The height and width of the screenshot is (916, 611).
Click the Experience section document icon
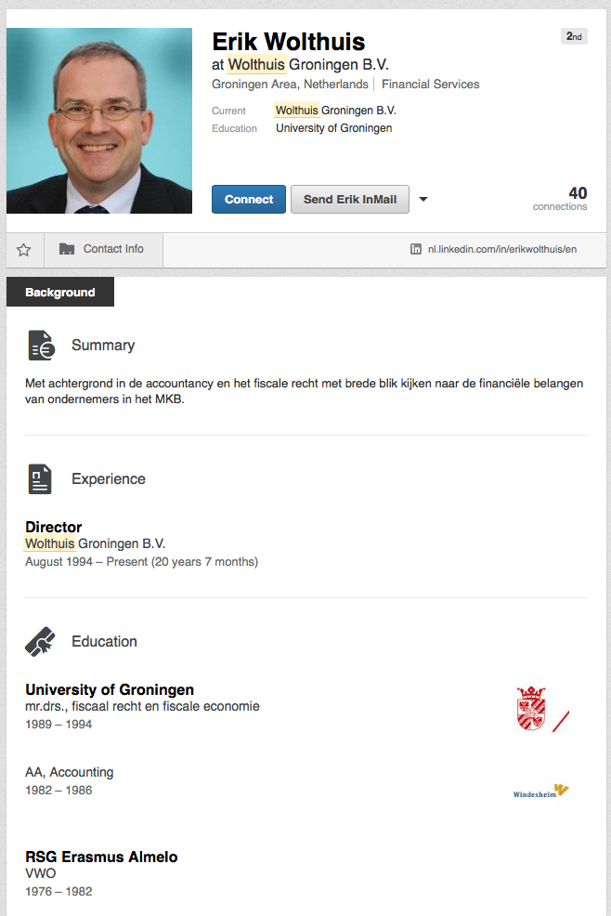click(40, 479)
